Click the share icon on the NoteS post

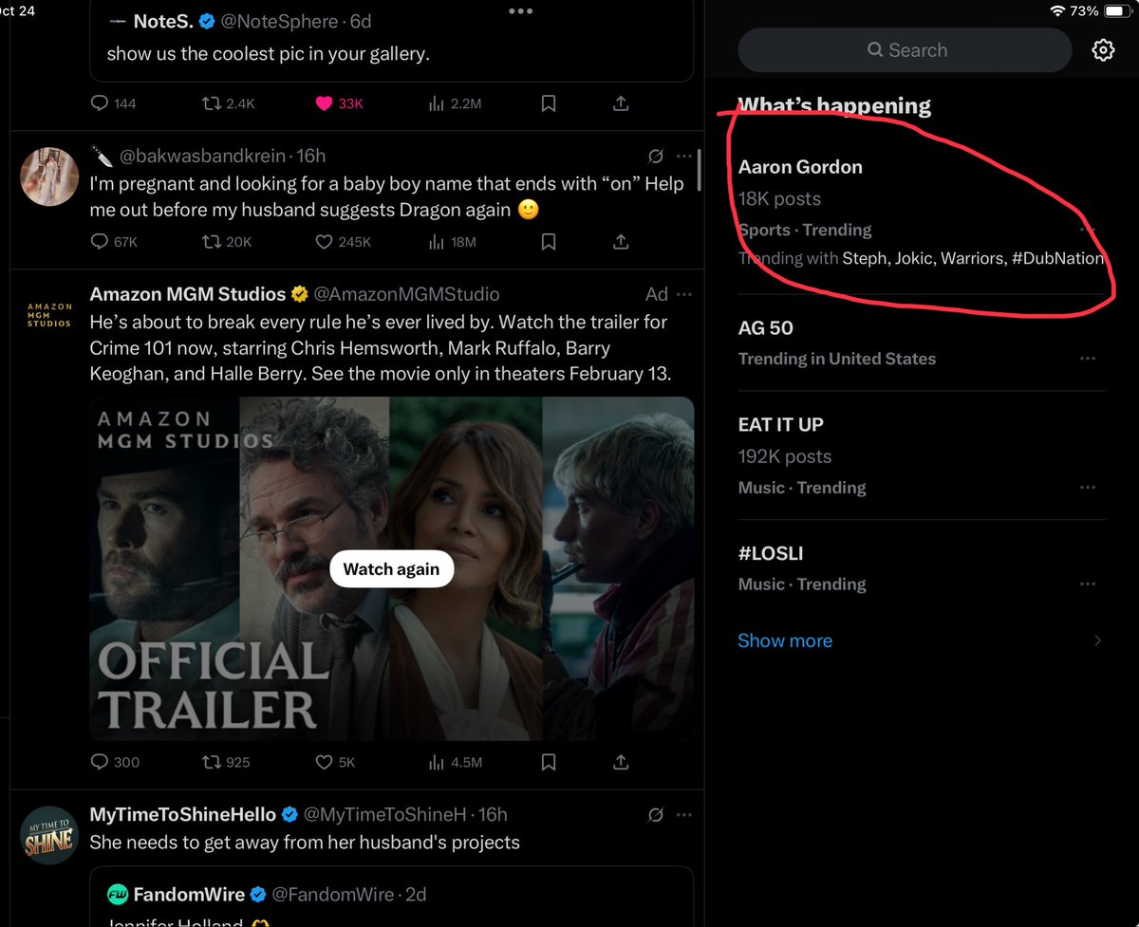(x=620, y=103)
